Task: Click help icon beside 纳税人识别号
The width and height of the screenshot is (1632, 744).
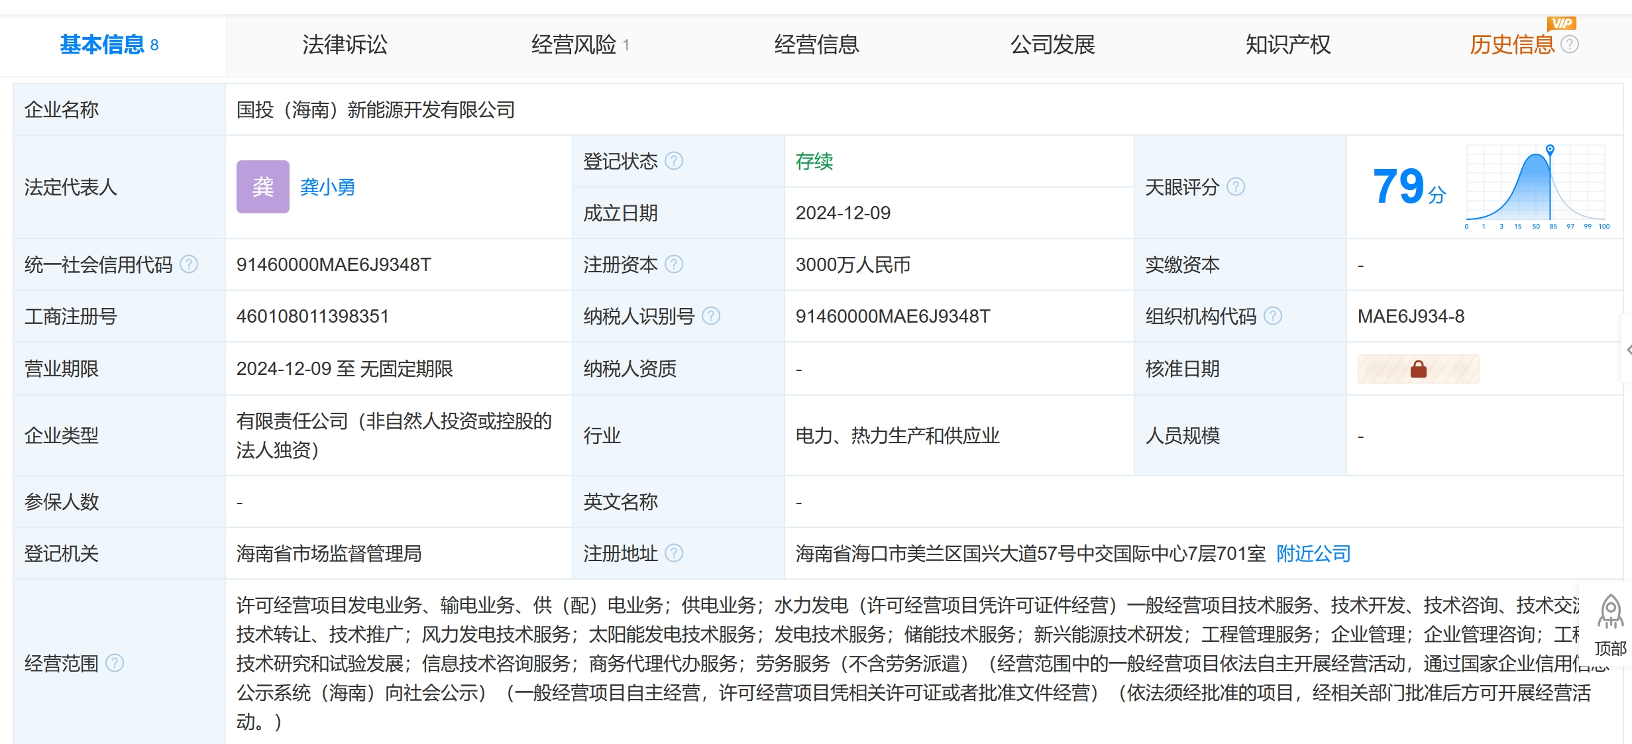Action: pyautogui.click(x=711, y=316)
